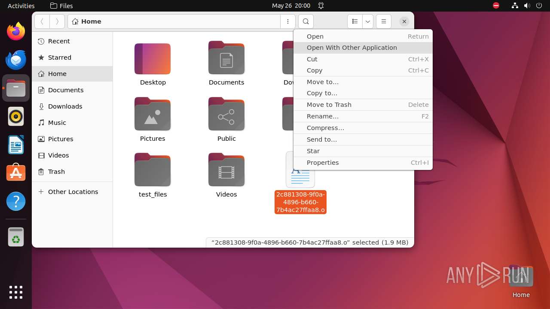
Task: Choose Rename… from the context menu
Action: point(363,116)
